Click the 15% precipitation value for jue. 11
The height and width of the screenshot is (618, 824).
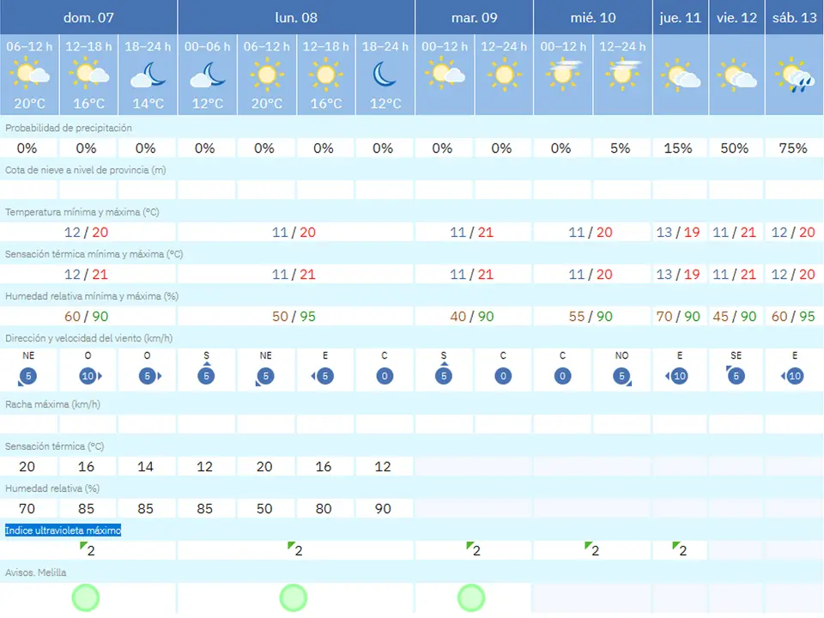coord(678,148)
